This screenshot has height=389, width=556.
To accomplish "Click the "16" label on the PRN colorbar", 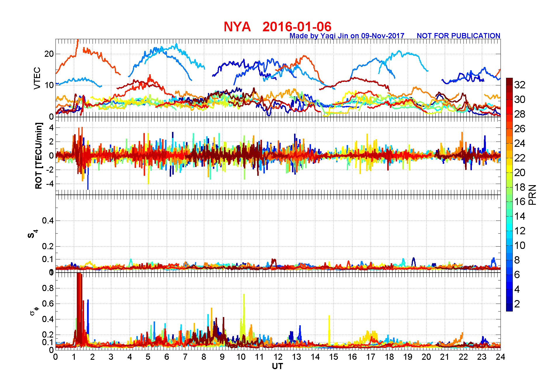I will (x=520, y=202).
